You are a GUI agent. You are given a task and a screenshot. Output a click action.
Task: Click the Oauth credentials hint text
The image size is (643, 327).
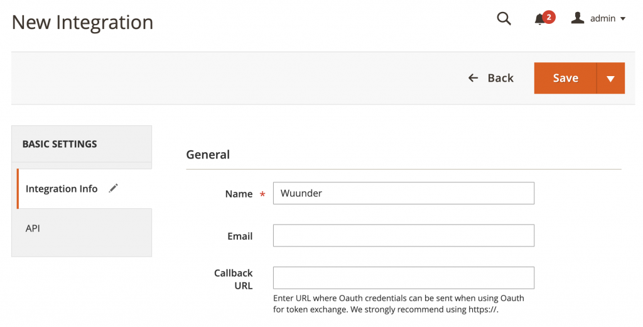coord(399,304)
